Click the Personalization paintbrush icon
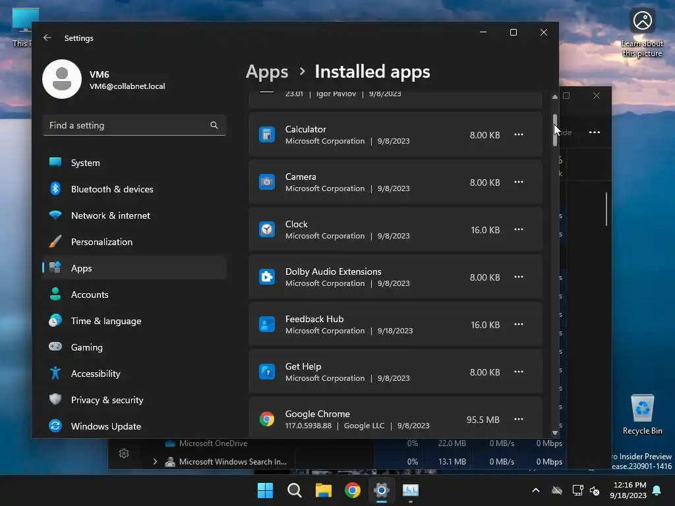The height and width of the screenshot is (506, 675). point(55,241)
